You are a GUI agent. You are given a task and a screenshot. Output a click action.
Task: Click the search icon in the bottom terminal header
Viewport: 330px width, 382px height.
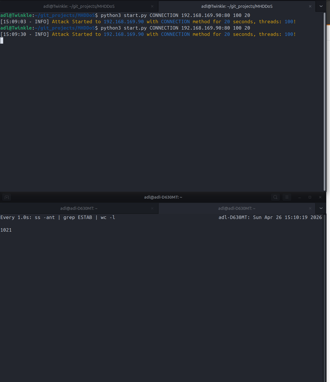click(x=275, y=197)
